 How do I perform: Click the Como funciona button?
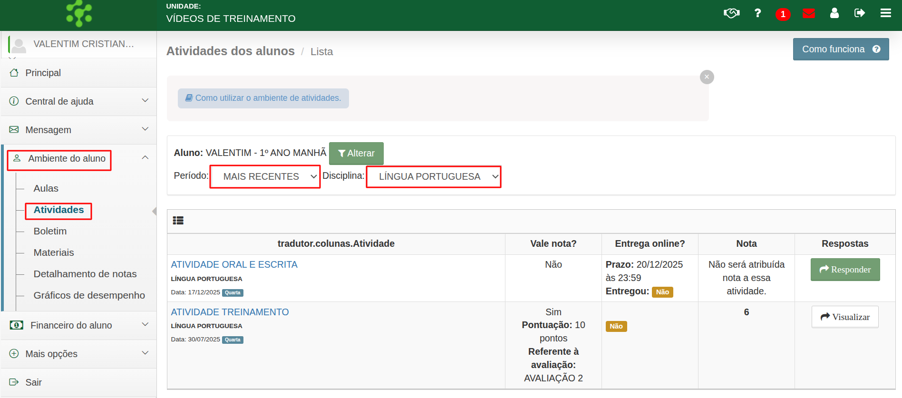click(x=840, y=49)
